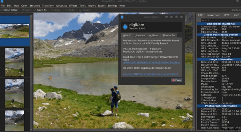This screenshot has width=241, height=132.
Task: Click the metadata Search field
Action: pos(221,20)
